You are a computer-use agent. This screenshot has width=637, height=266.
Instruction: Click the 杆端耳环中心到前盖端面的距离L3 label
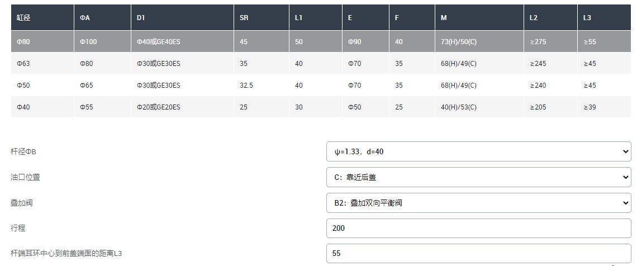tap(66, 254)
